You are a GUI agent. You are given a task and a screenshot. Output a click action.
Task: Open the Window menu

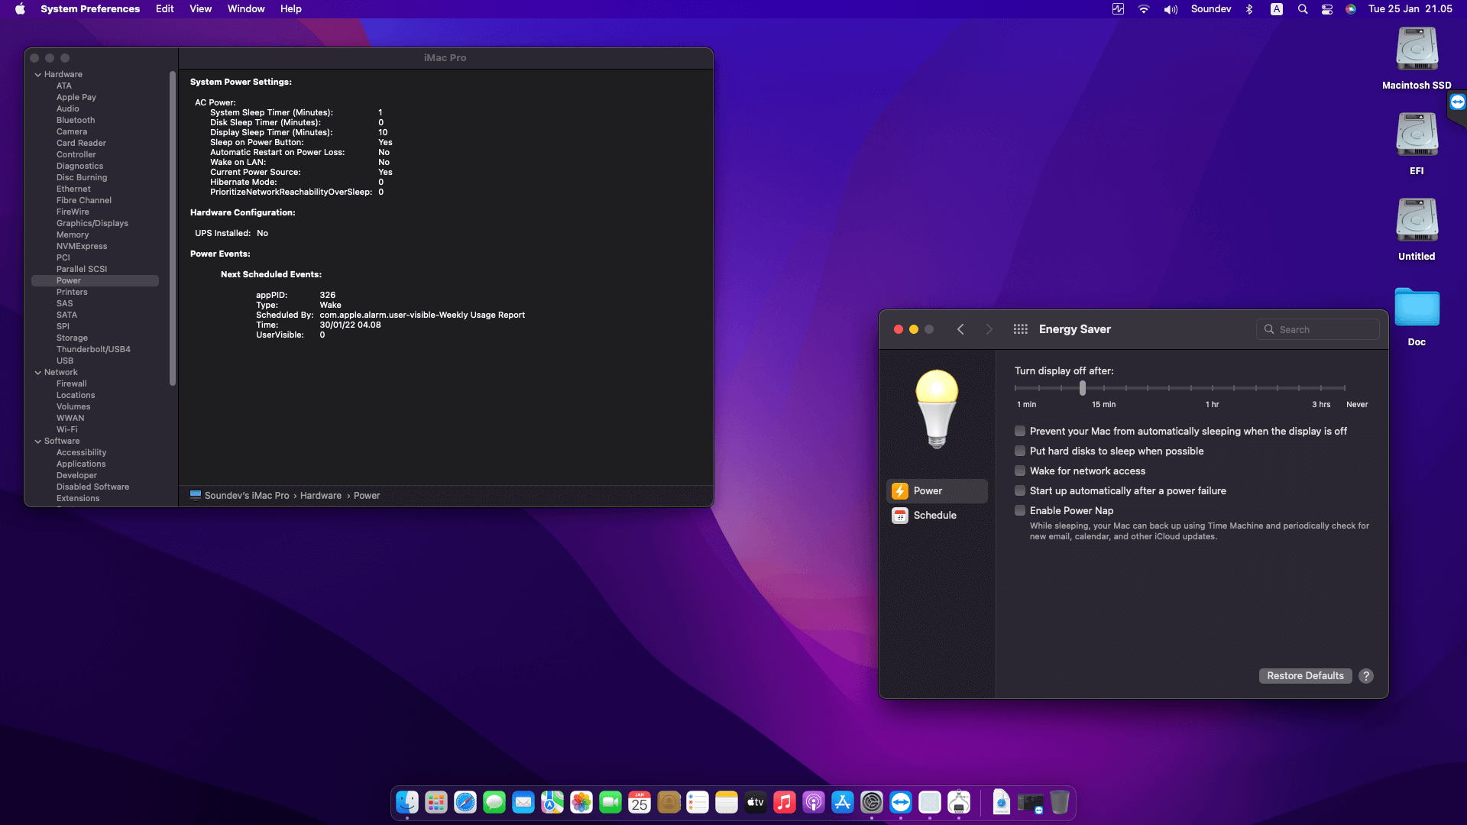[245, 8]
